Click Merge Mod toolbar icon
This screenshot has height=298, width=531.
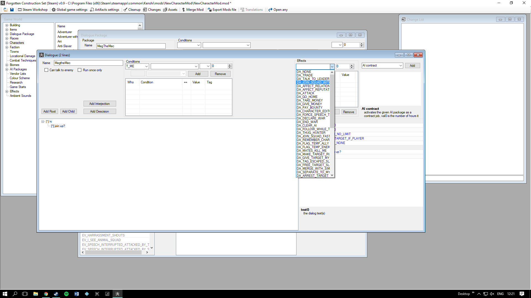(193, 10)
